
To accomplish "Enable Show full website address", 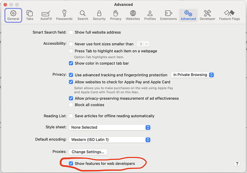I will coord(71,32).
